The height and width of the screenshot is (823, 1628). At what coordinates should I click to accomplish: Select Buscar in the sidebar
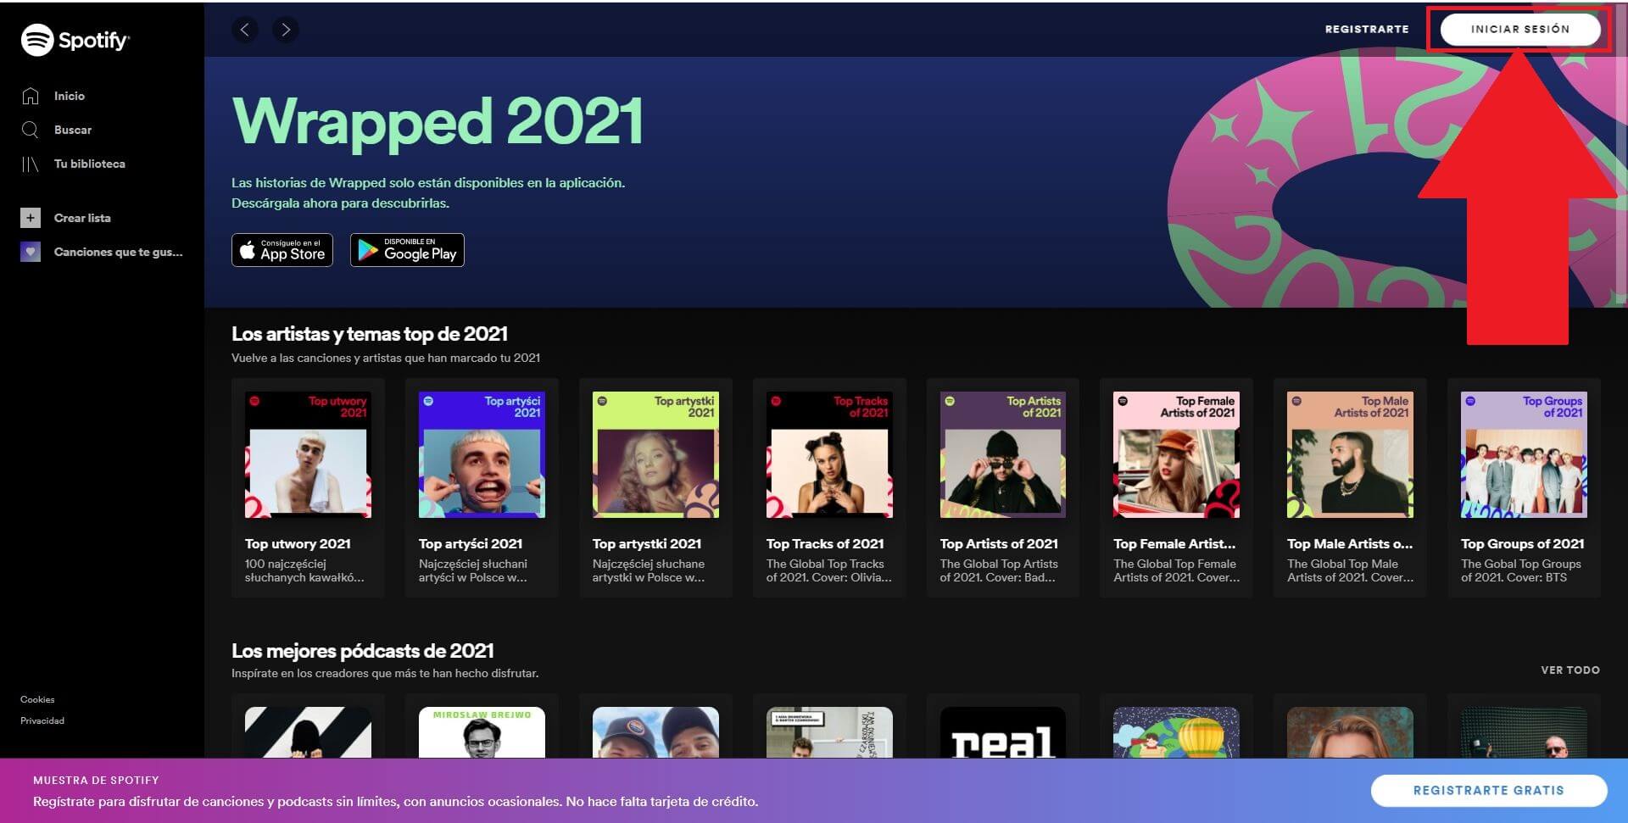pyautogui.click(x=73, y=130)
